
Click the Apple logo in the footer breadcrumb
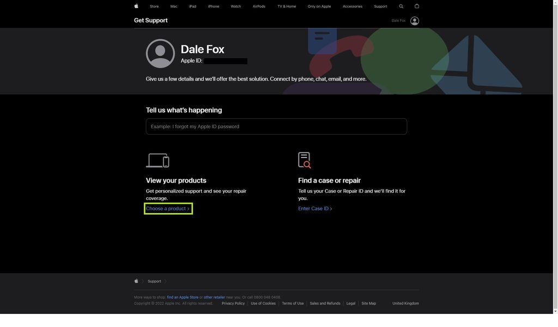click(x=136, y=281)
